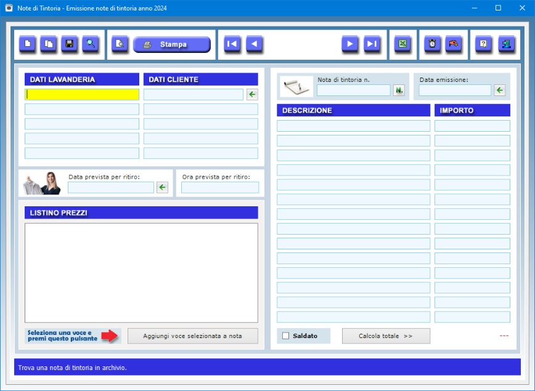Screen dimensions: 535x391
Task: Go to the previous record
Action: coord(254,44)
